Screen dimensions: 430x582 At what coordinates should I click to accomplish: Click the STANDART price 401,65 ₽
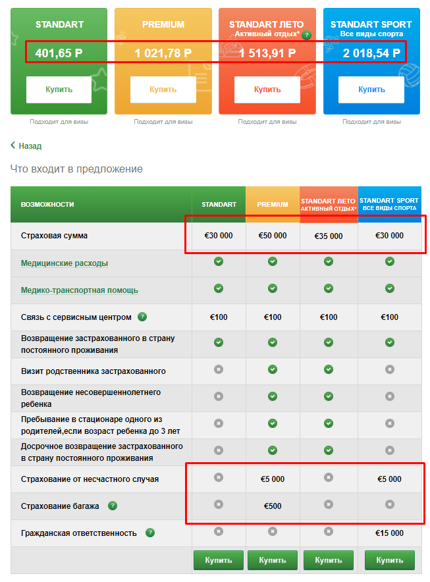(59, 53)
